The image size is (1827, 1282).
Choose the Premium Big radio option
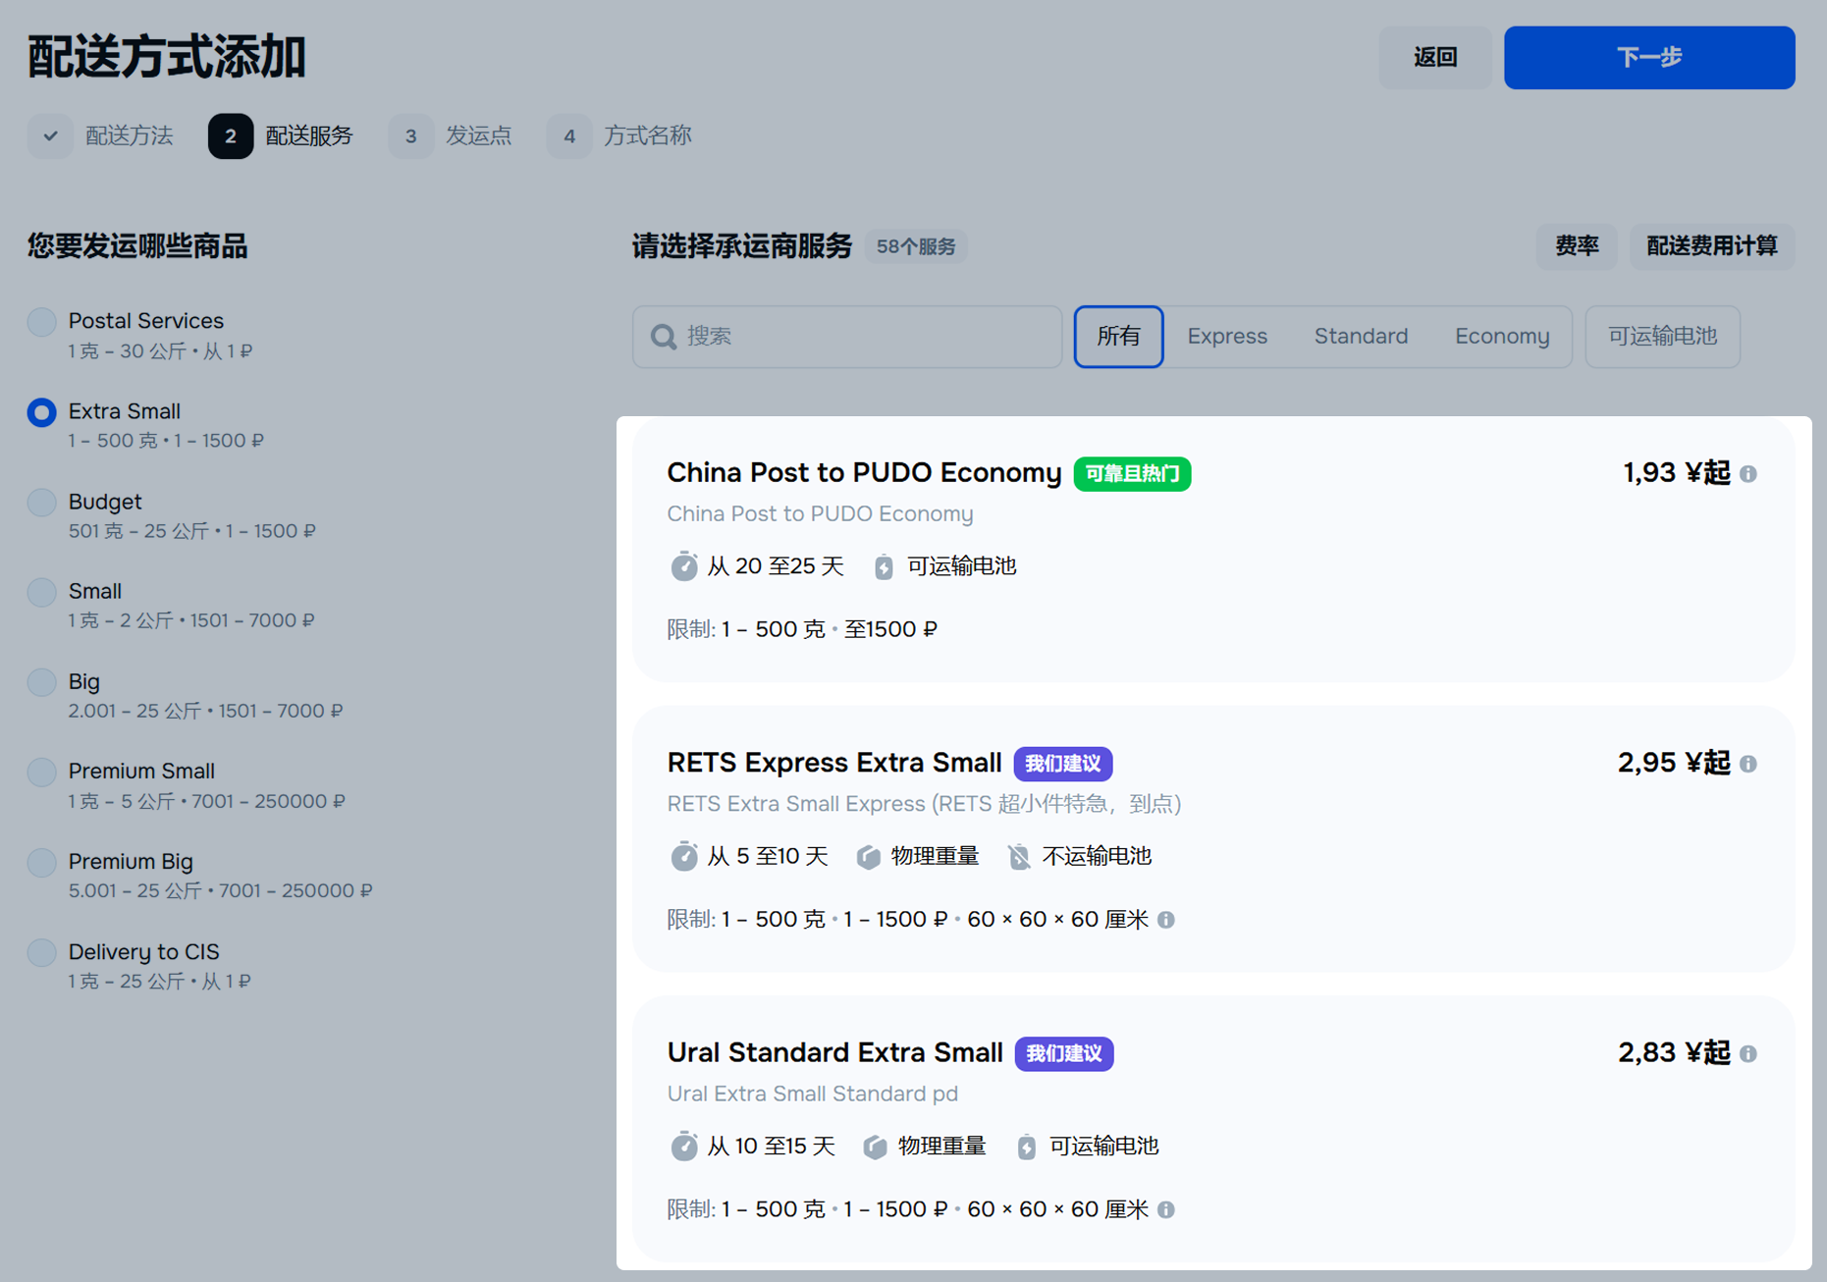41,863
